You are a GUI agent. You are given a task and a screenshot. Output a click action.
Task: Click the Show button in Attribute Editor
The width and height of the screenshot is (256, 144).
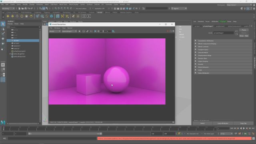click(x=242, y=36)
